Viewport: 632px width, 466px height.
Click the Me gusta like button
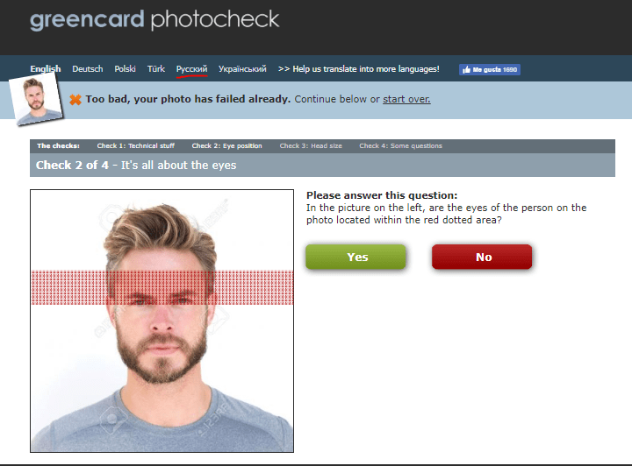pyautogui.click(x=490, y=69)
